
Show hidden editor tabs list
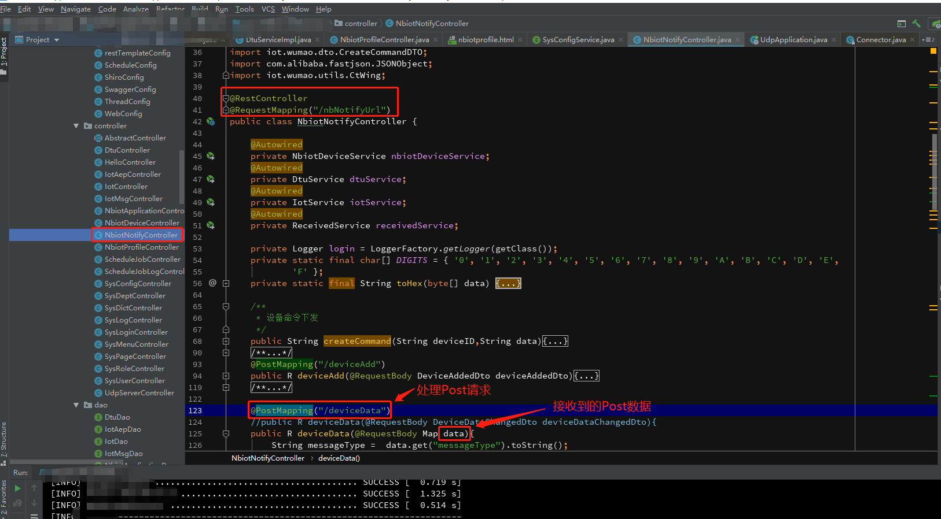click(928, 40)
